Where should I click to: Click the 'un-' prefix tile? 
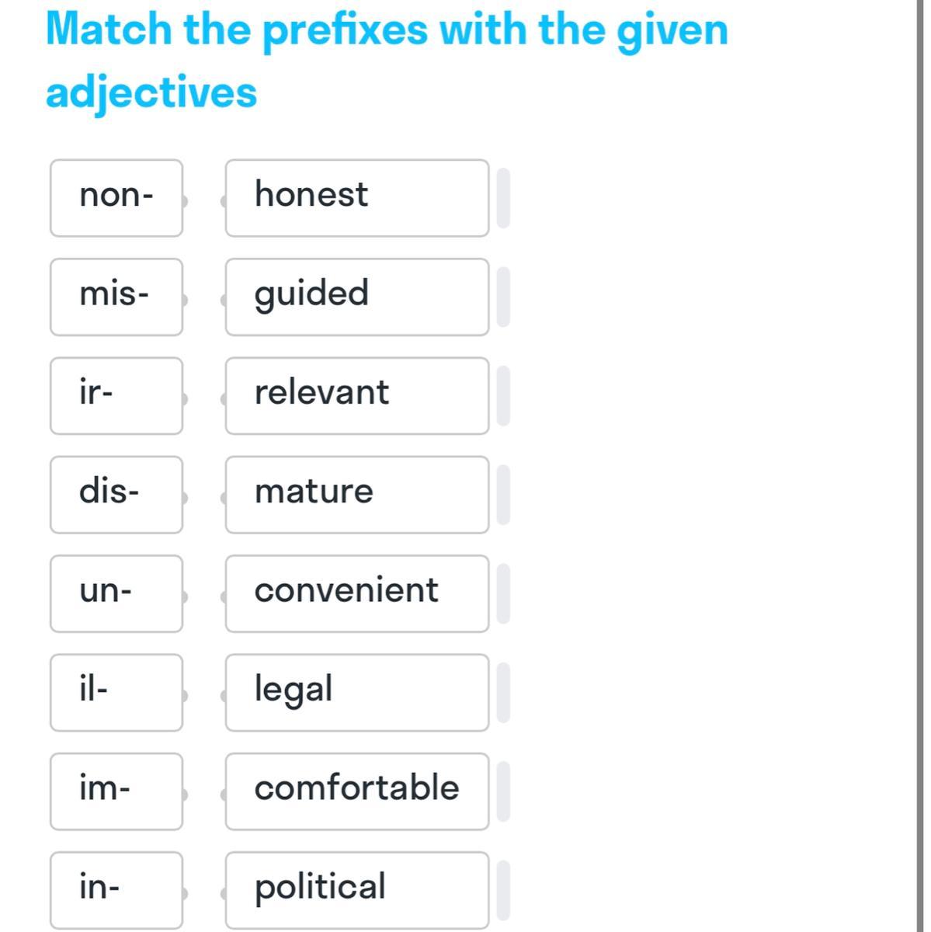click(116, 593)
